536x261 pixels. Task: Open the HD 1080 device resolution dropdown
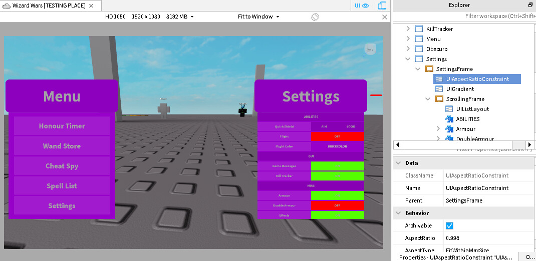pyautogui.click(x=149, y=16)
